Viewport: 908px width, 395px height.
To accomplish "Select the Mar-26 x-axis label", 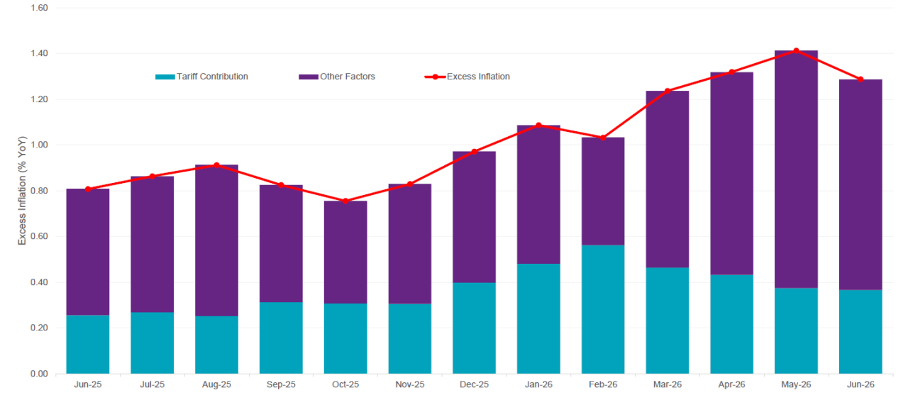I will [x=667, y=385].
